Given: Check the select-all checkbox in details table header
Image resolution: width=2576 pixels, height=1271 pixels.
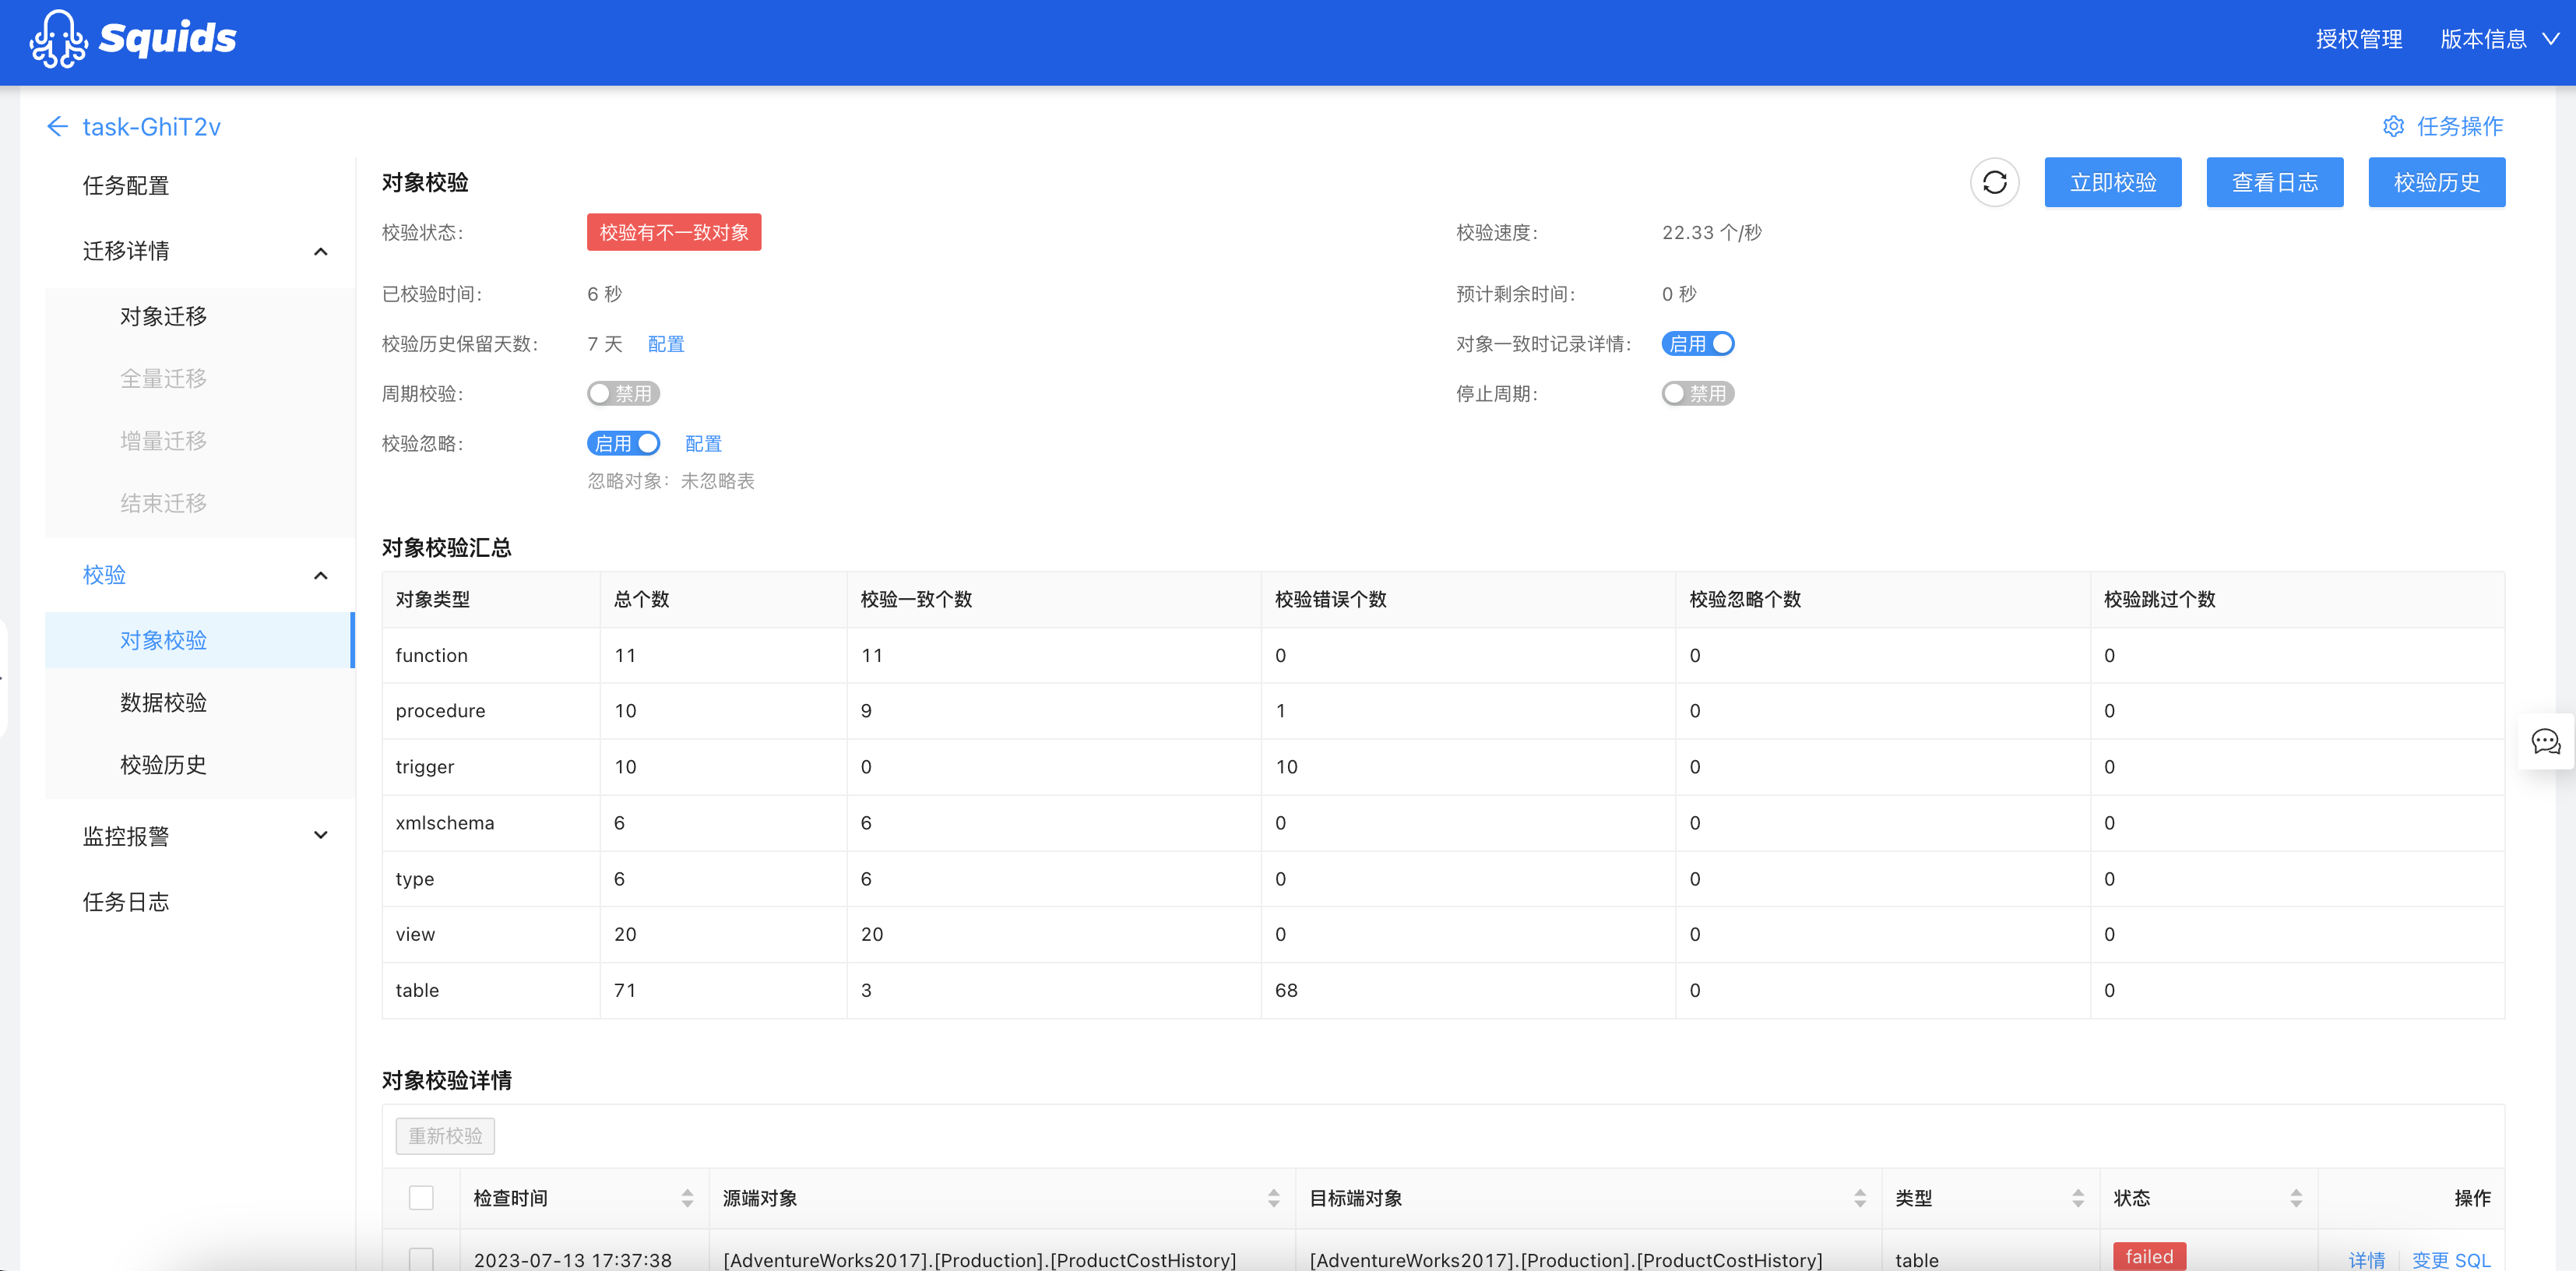Looking at the screenshot, I should 421,1198.
